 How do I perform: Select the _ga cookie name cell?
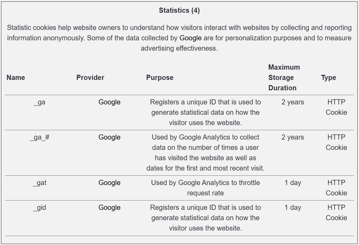[40, 102]
